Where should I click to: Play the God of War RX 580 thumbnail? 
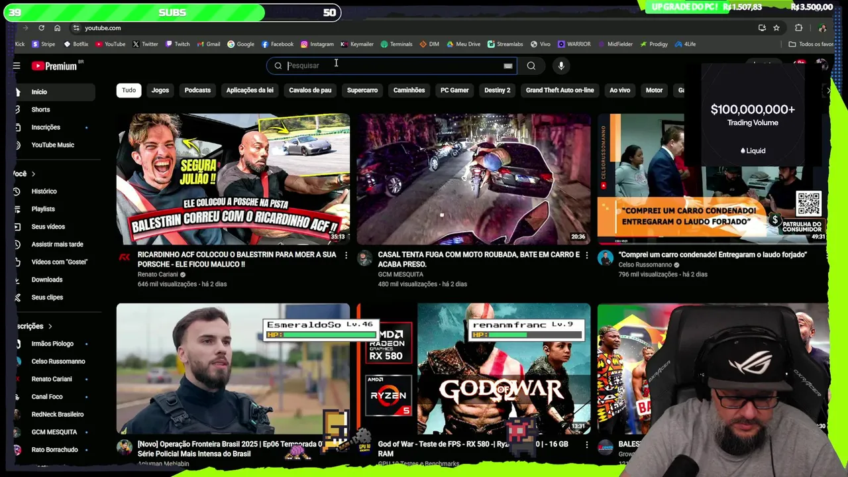tap(474, 369)
